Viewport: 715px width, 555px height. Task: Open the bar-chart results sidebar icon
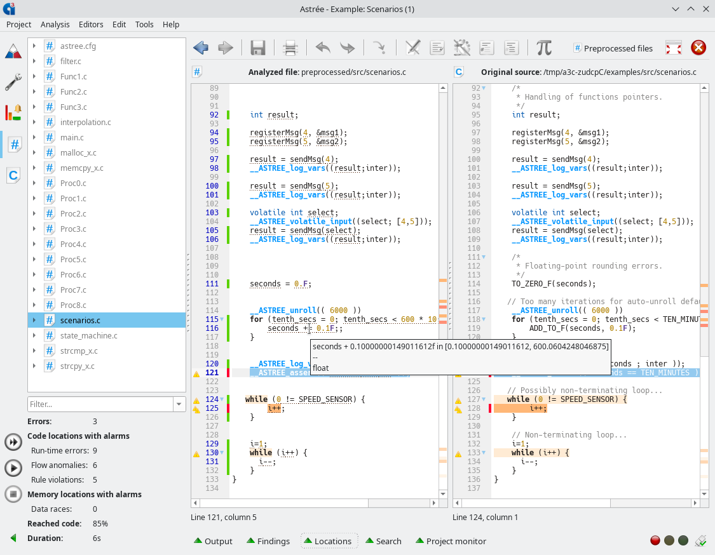(x=13, y=112)
